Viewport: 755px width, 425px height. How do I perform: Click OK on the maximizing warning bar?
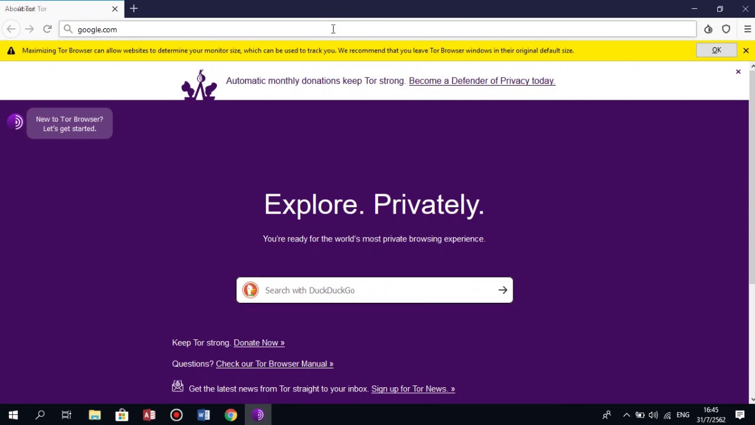tap(716, 50)
